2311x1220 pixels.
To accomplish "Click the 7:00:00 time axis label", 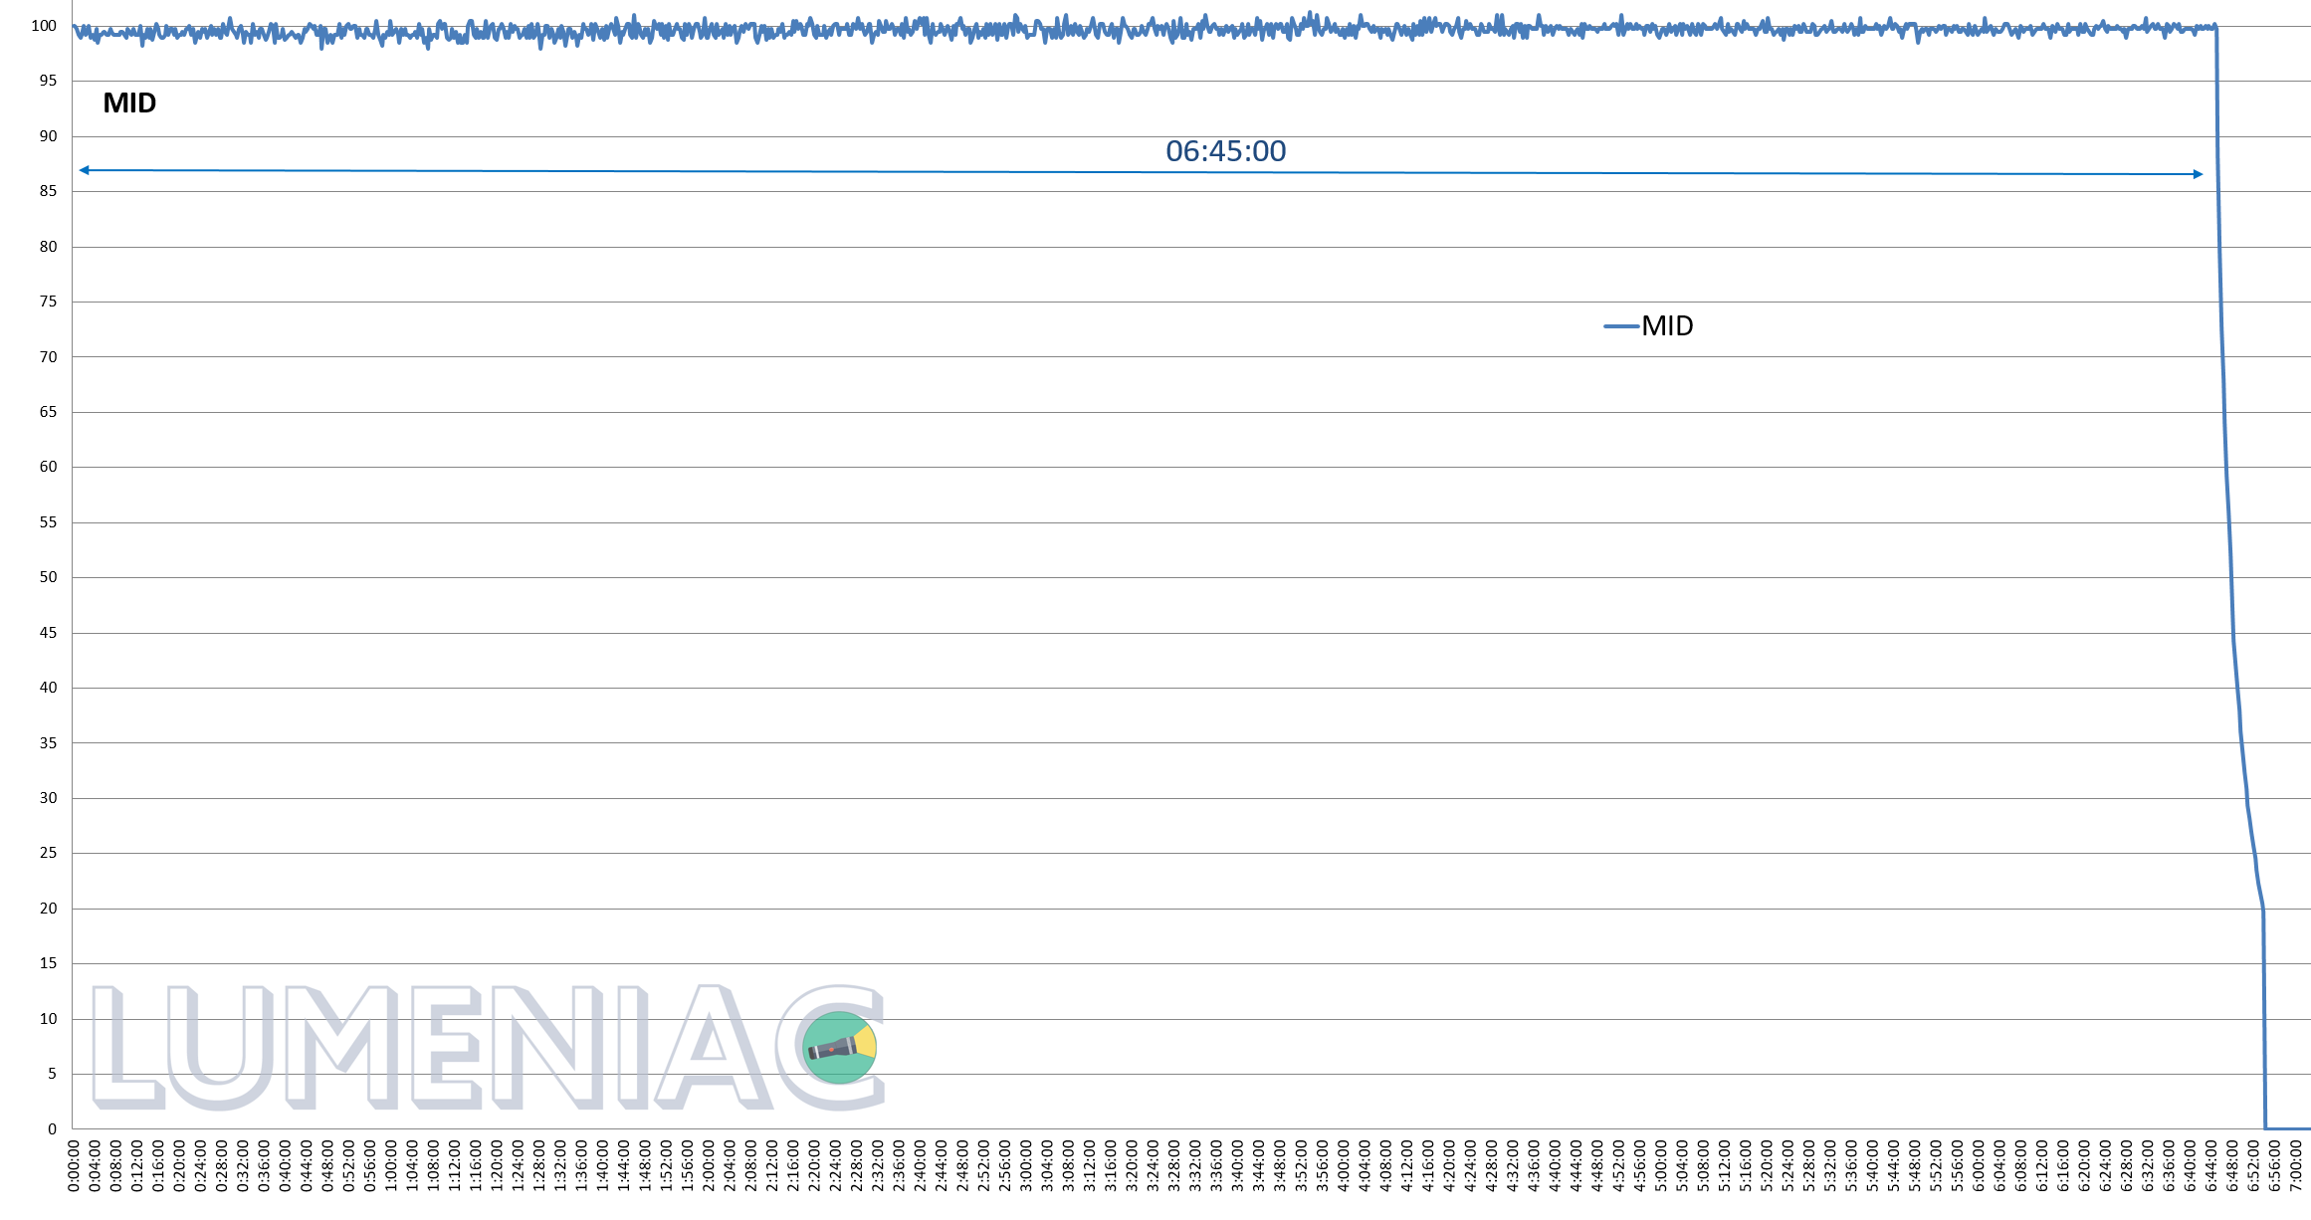I will [2296, 1166].
